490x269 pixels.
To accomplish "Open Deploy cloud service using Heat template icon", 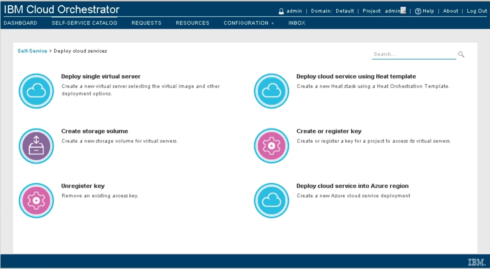I will point(271,91).
